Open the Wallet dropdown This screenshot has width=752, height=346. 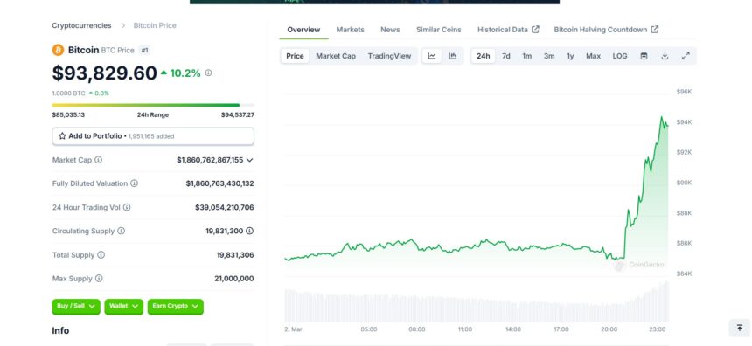[124, 306]
